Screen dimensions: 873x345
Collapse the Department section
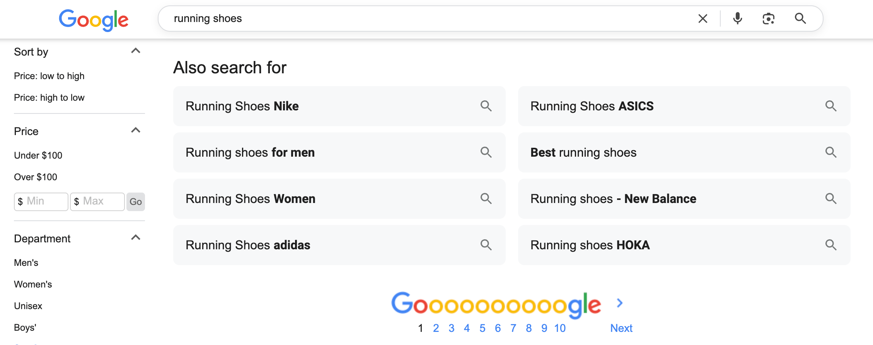point(135,237)
